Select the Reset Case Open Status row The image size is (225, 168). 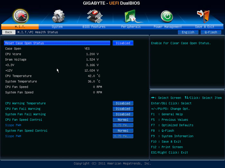[57, 43]
